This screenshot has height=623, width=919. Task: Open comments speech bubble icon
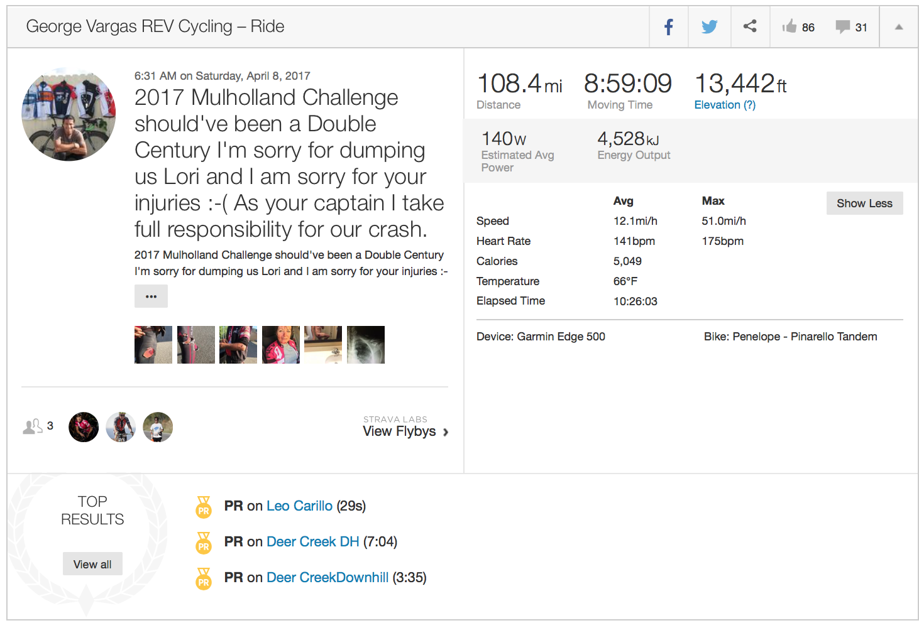tap(842, 26)
